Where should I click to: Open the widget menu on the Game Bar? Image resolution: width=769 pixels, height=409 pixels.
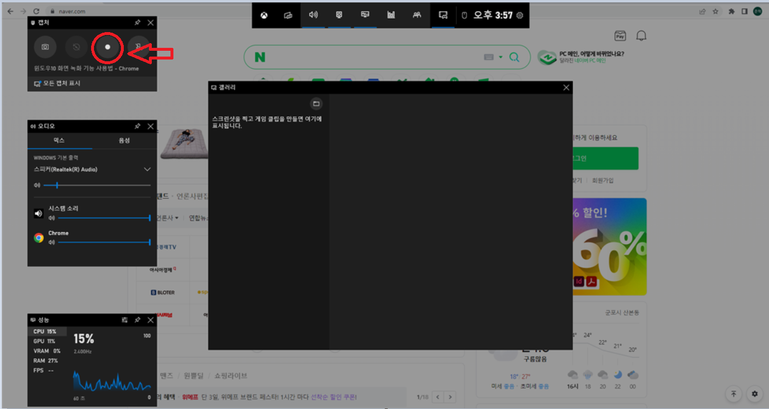point(288,16)
